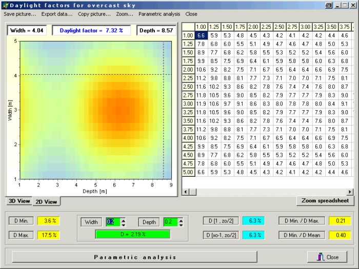
Task: Click the Depth label beside the stepper
Action: 149,222
